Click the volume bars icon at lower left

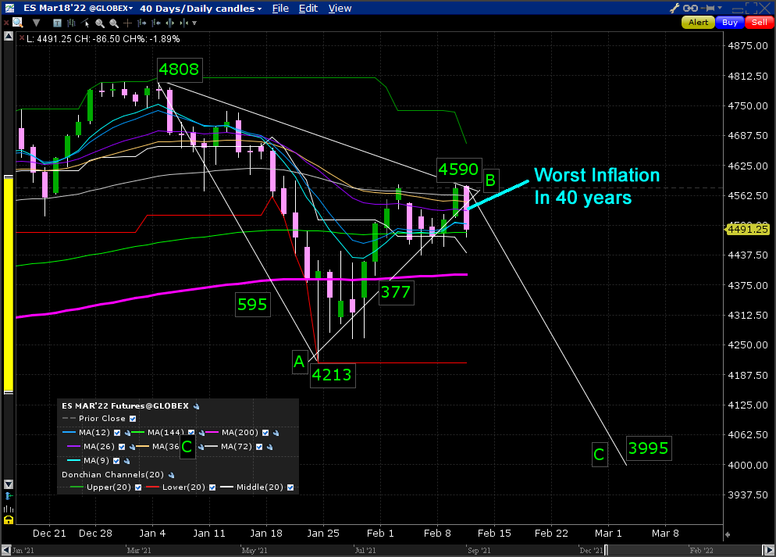pyautogui.click(x=9, y=509)
